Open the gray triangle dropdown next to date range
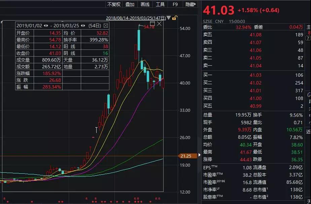 (168, 18)
